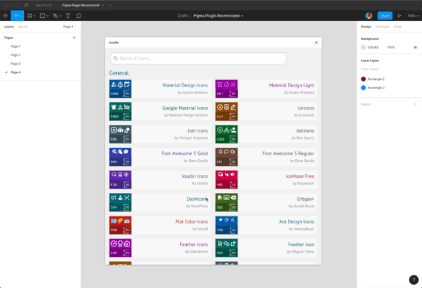422x288 pixels.
Task: Click the search magnifier icon in Iconify
Action: pyautogui.click(x=116, y=58)
